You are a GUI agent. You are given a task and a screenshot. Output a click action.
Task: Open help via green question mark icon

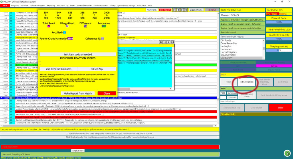point(287,153)
